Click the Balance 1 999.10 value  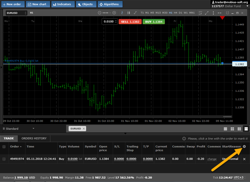[21, 177]
